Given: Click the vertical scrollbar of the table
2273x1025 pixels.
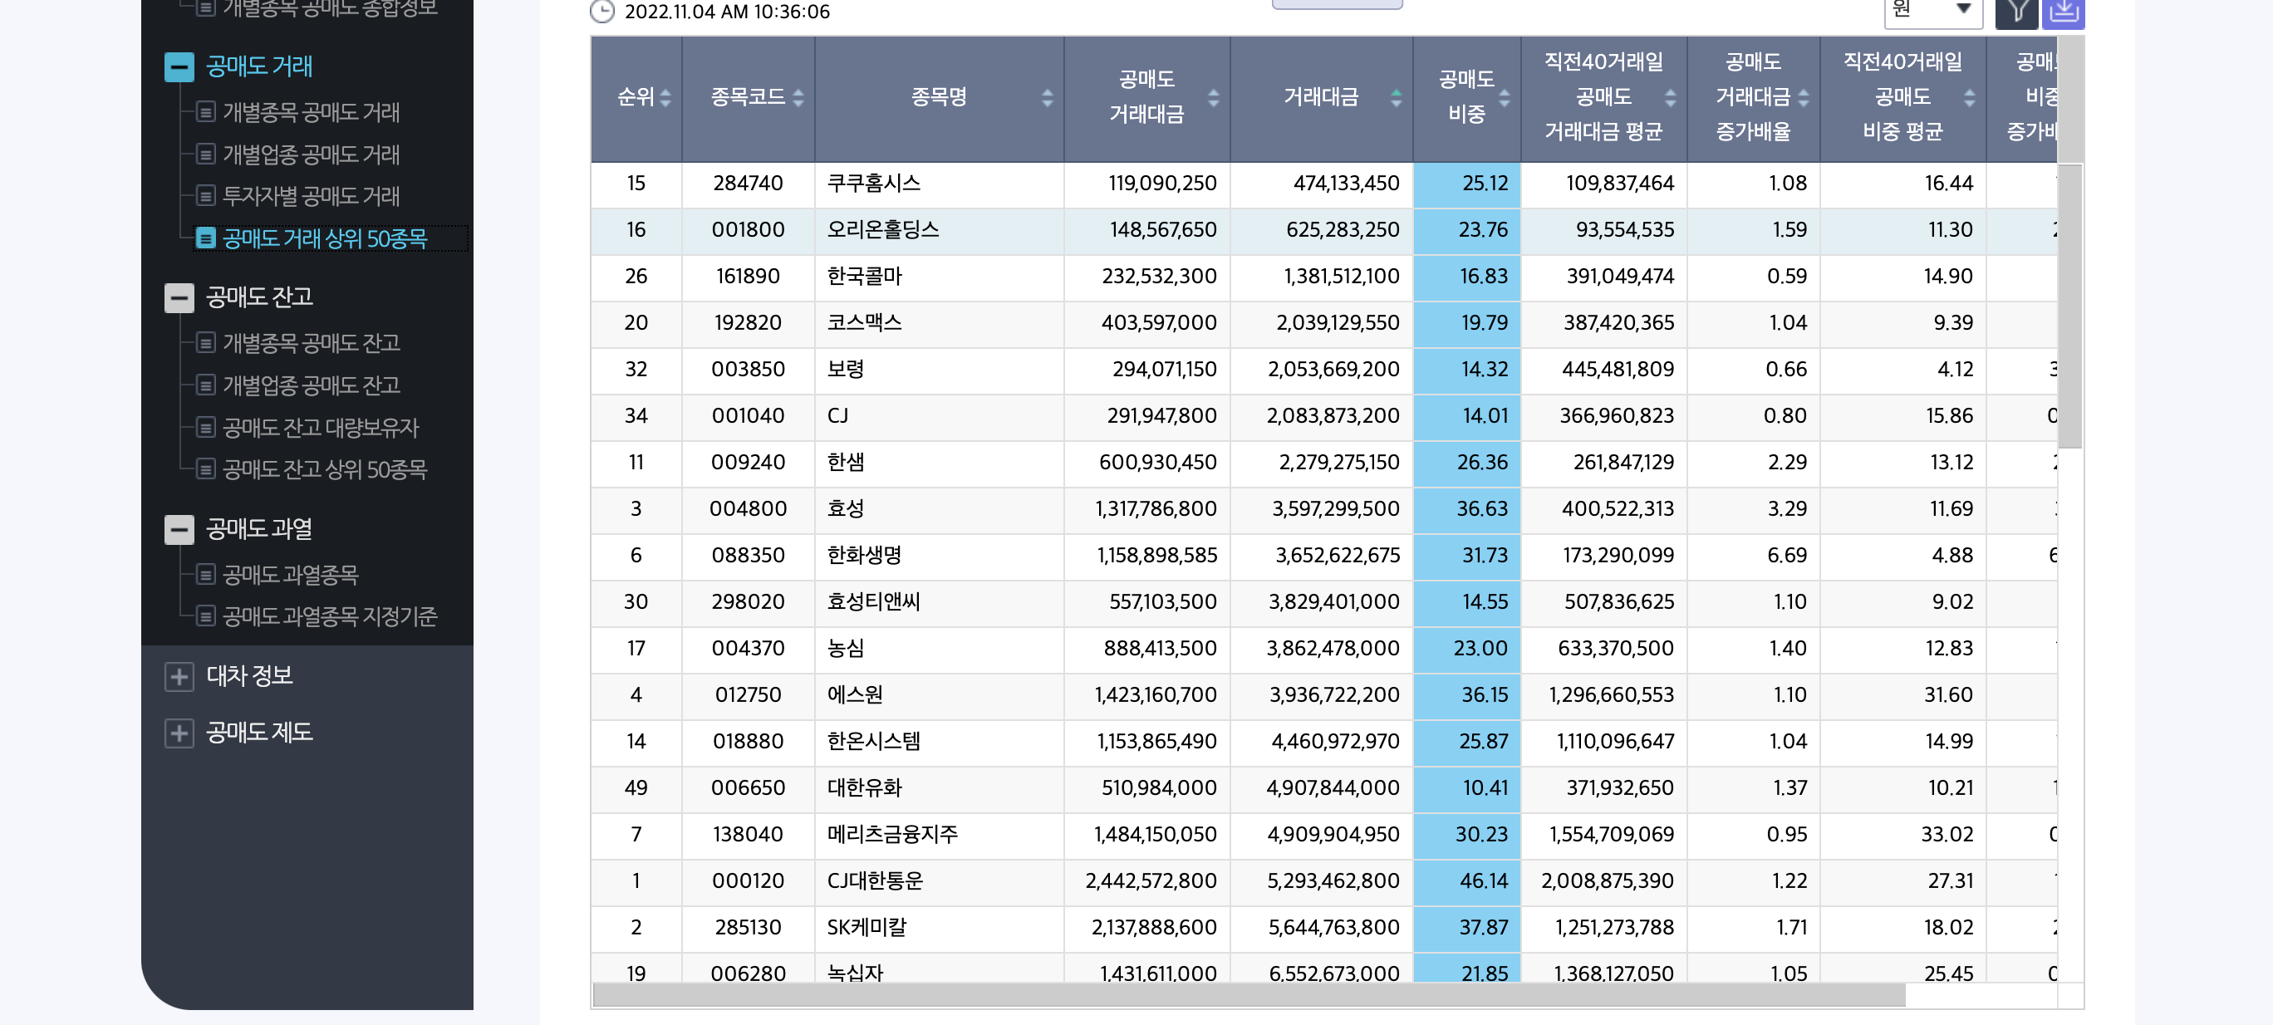Looking at the screenshot, I should (x=2070, y=307).
